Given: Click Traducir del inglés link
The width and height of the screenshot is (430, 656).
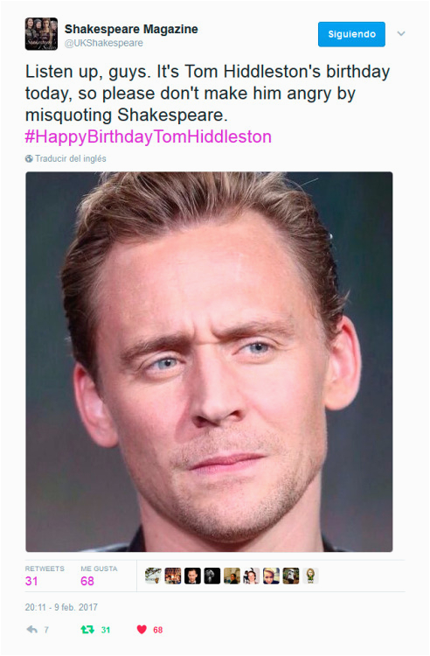Looking at the screenshot, I should (70, 158).
